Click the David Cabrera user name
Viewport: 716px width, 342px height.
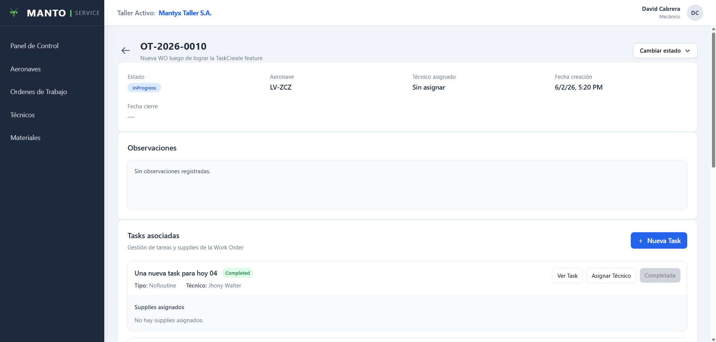point(661,9)
